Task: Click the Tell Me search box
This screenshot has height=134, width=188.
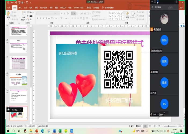Action: pyautogui.click(x=108, y=8)
